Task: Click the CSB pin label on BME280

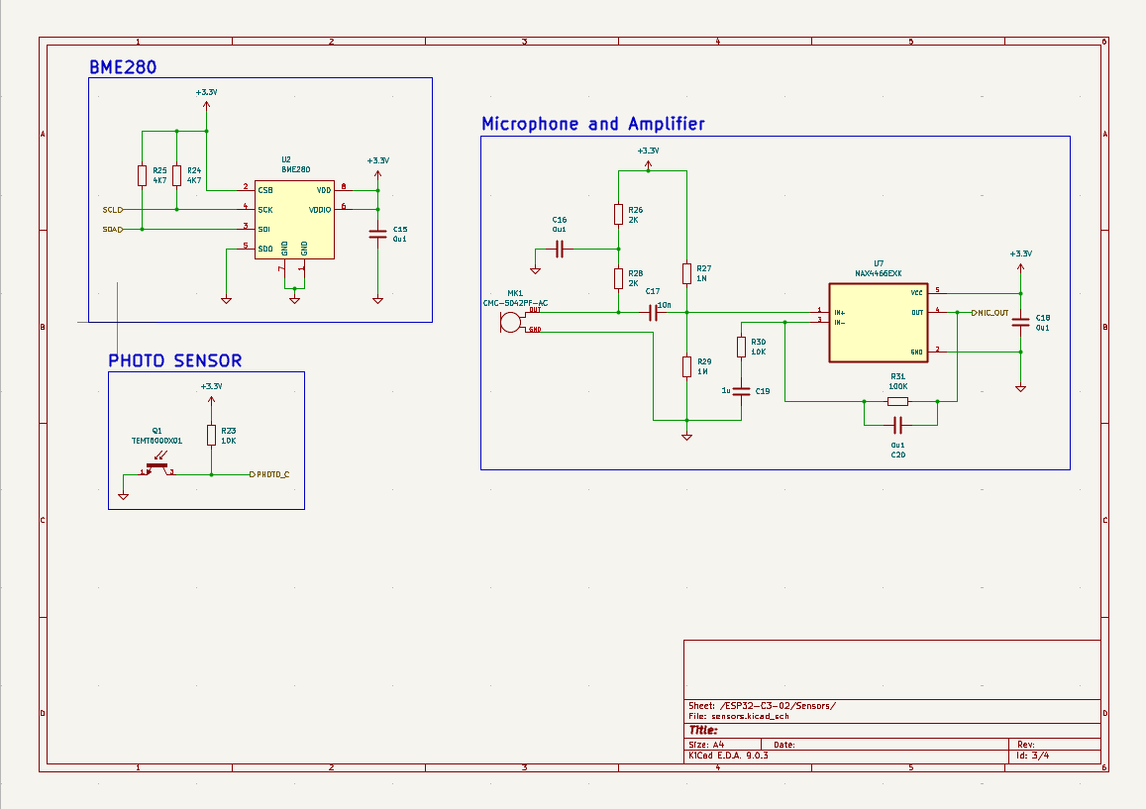Action: click(264, 190)
